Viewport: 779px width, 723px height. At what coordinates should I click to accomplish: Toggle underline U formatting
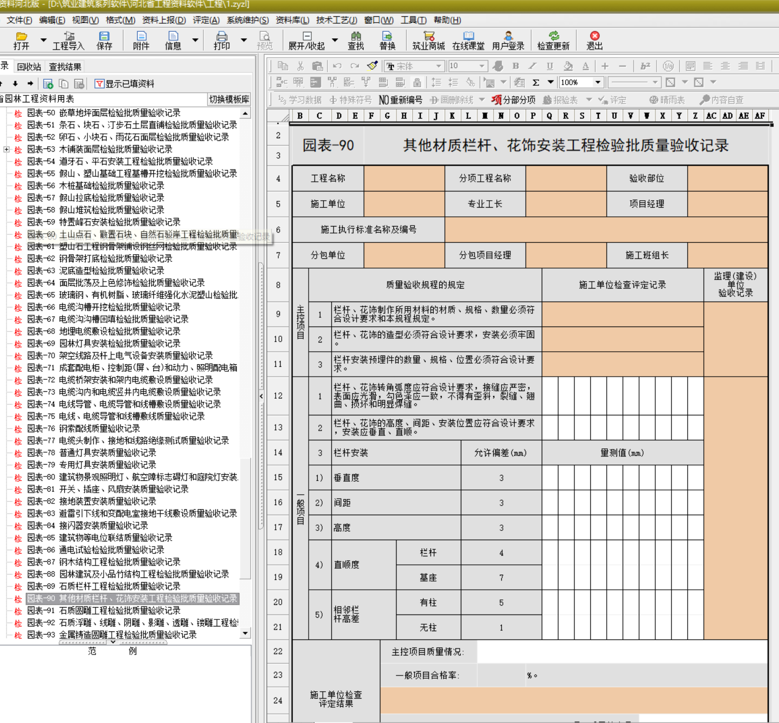click(550, 66)
